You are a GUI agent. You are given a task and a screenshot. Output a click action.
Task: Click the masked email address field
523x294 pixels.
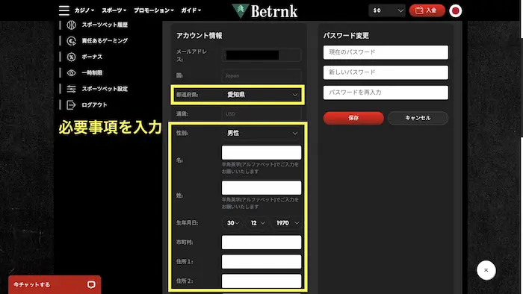[x=261, y=55]
